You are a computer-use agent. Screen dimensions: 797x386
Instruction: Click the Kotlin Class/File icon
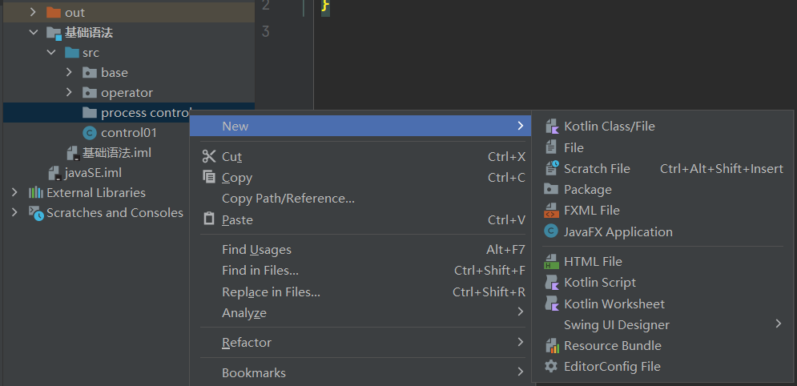(x=551, y=127)
